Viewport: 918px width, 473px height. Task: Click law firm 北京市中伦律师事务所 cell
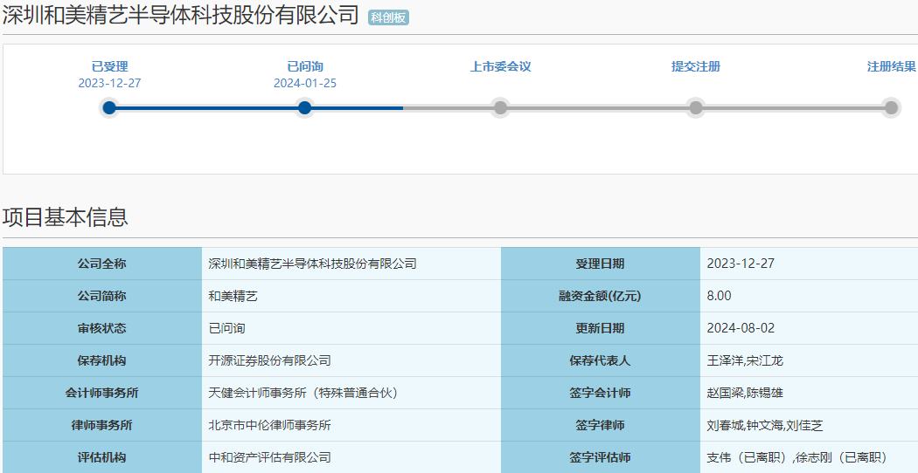point(270,425)
